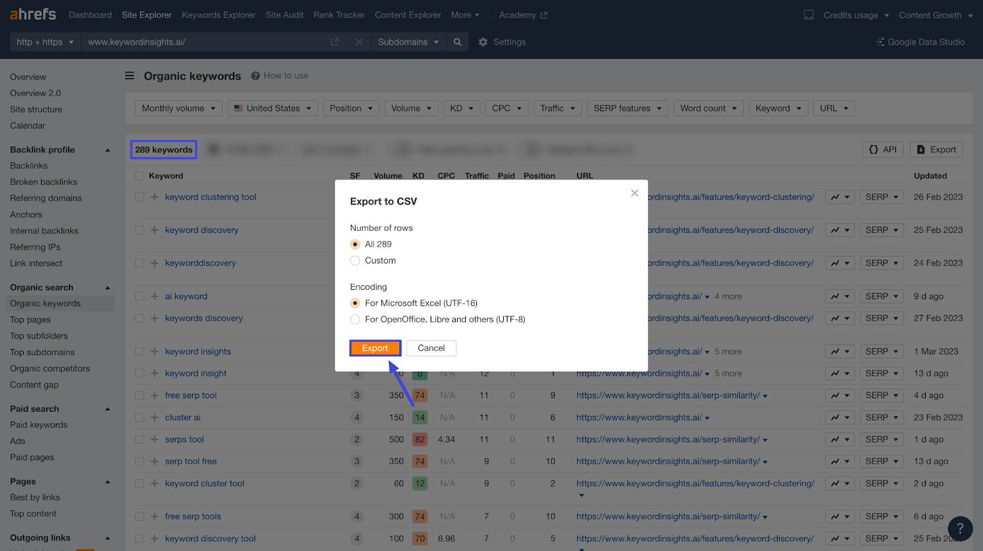Image resolution: width=983 pixels, height=551 pixels.
Task: Open the Google Data Studio link
Action: 920,42
